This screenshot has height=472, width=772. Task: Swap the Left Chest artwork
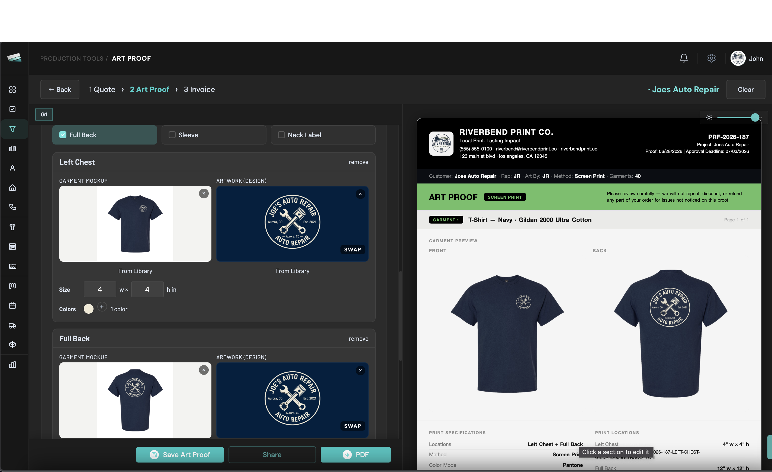(x=352, y=249)
